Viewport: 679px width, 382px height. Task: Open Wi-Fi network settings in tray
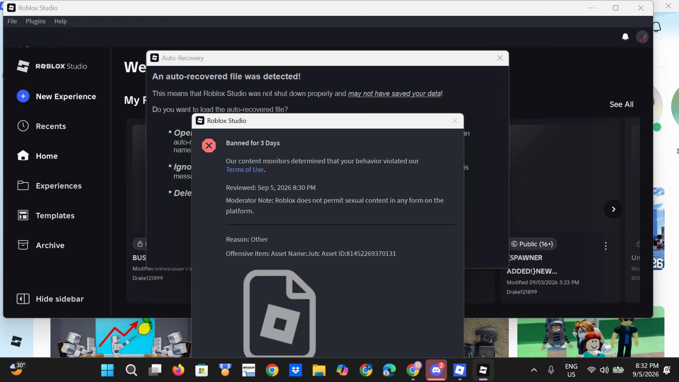click(x=591, y=370)
